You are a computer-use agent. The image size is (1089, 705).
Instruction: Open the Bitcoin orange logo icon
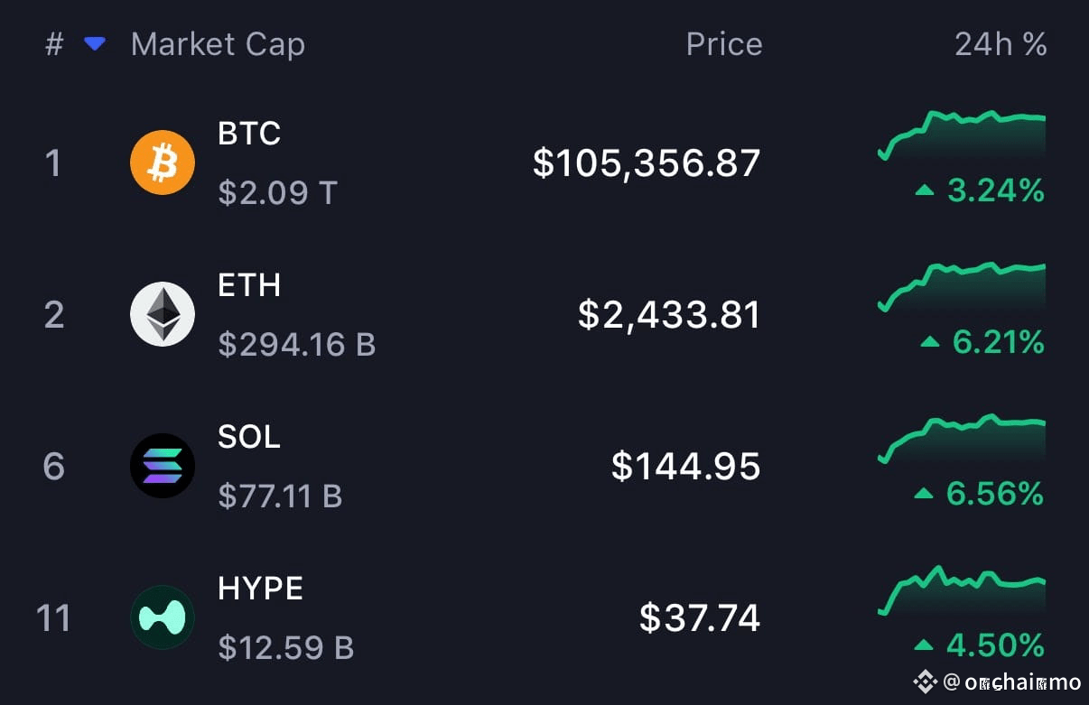[163, 162]
